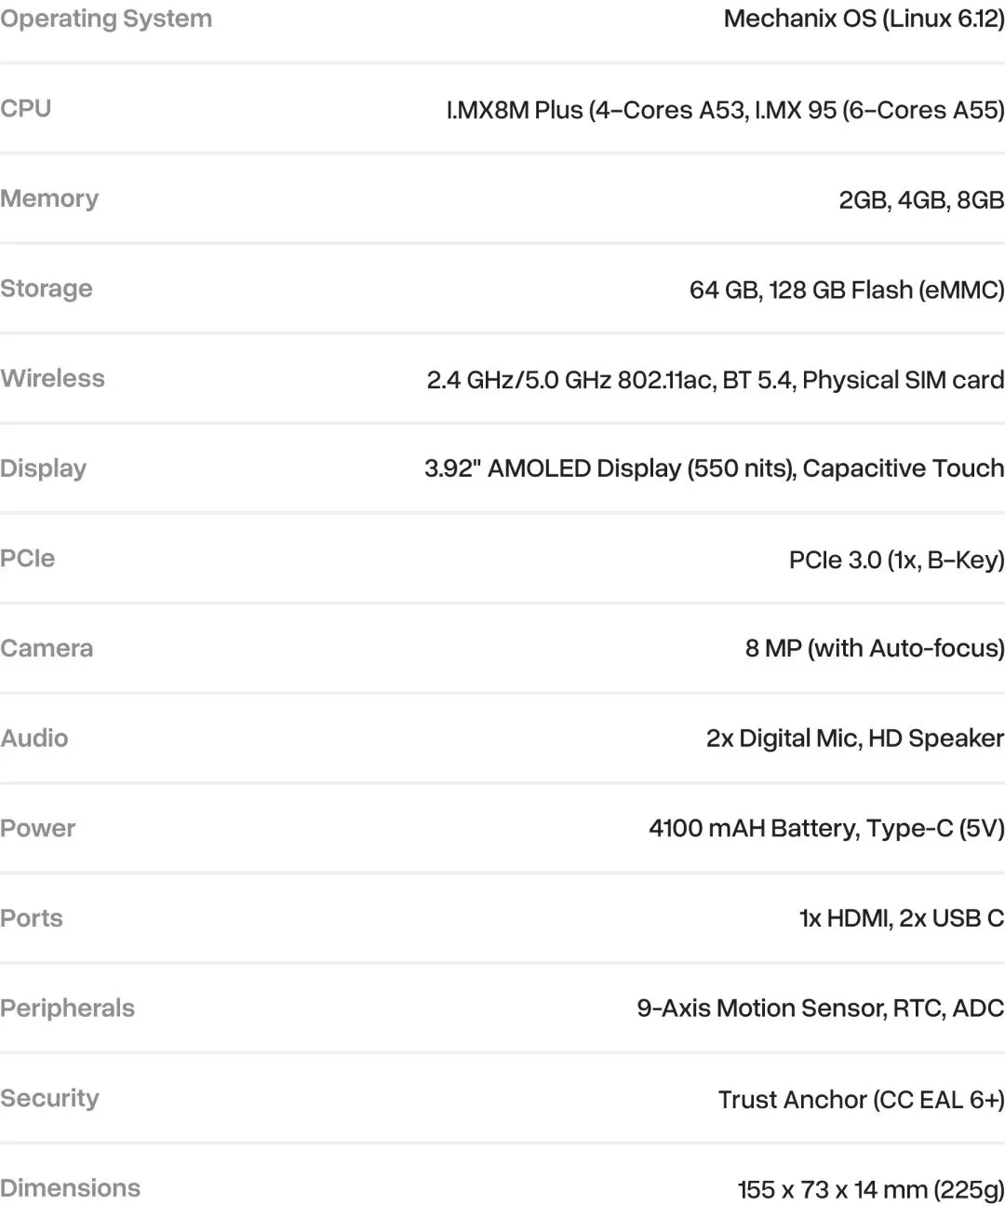Click the PCIe 3.0 (1x, B-Key) value
This screenshot has height=1206, width=1005.
(x=896, y=560)
